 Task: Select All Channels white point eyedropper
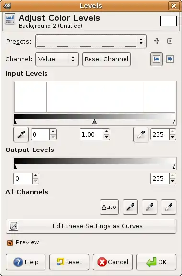169,207
